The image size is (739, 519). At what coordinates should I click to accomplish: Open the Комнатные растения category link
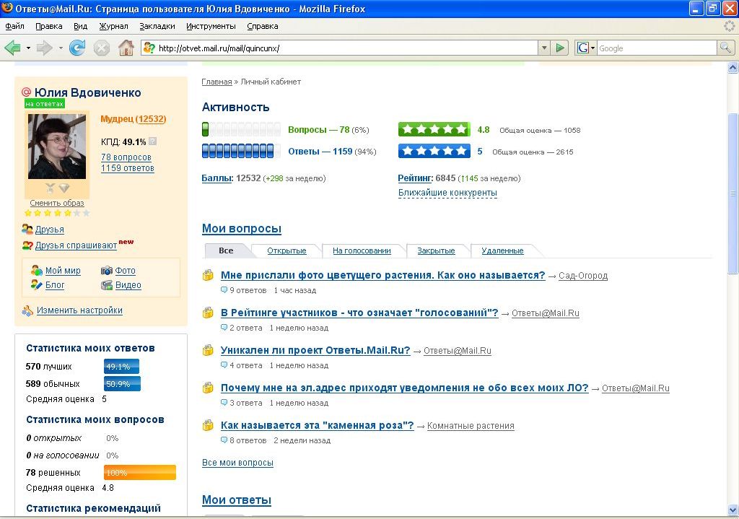[x=471, y=426]
